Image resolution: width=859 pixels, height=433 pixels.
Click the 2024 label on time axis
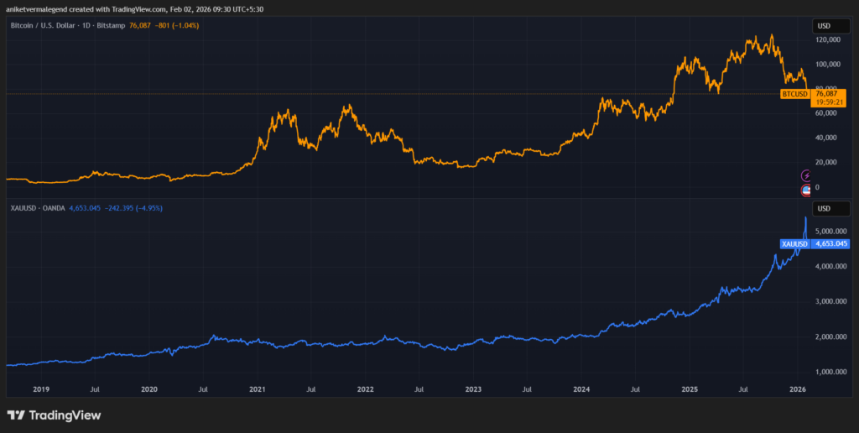(x=582, y=389)
